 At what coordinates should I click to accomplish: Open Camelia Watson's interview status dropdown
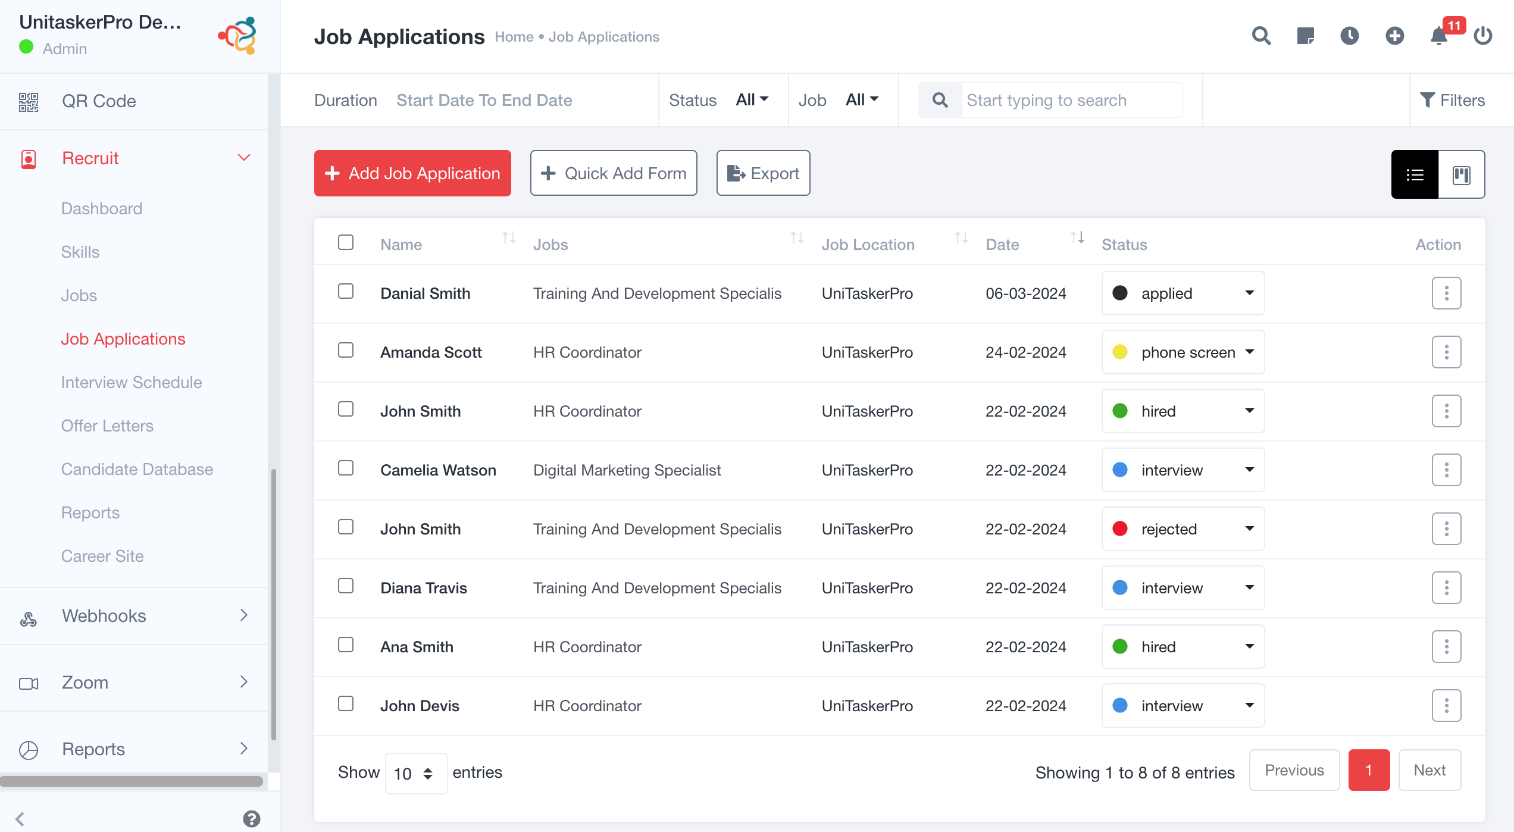[1183, 470]
